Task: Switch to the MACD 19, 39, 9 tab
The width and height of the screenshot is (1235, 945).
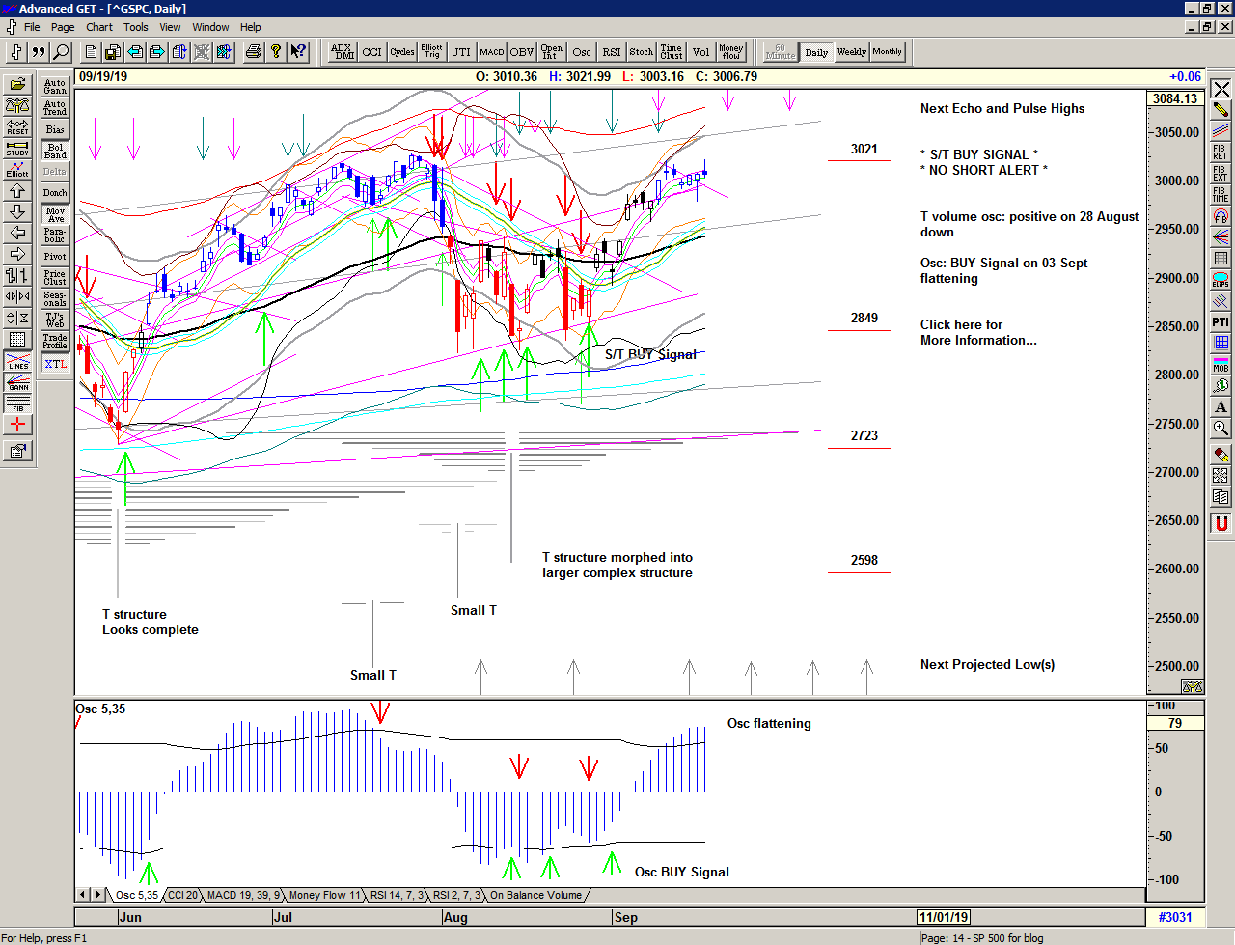Action: click(242, 895)
